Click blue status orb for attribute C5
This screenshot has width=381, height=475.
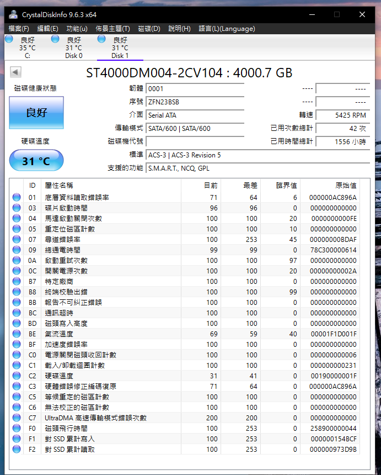17,397
